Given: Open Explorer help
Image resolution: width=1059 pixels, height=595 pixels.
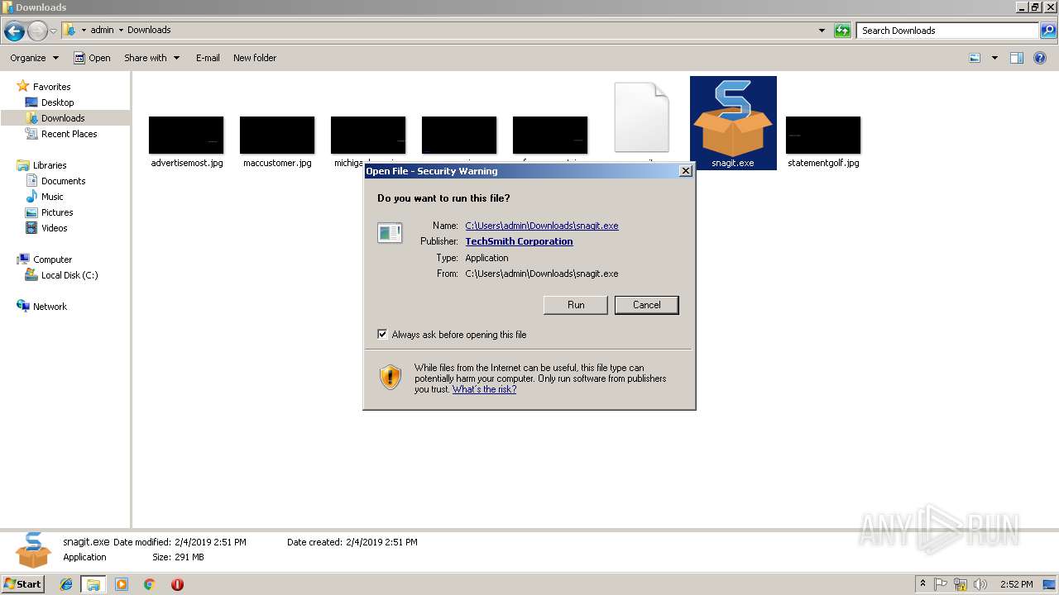Looking at the screenshot, I should click(1040, 58).
